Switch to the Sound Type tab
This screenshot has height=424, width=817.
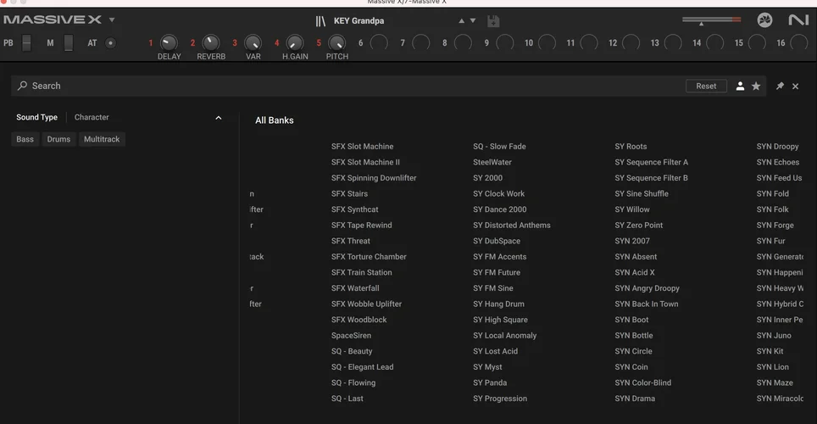[37, 118]
